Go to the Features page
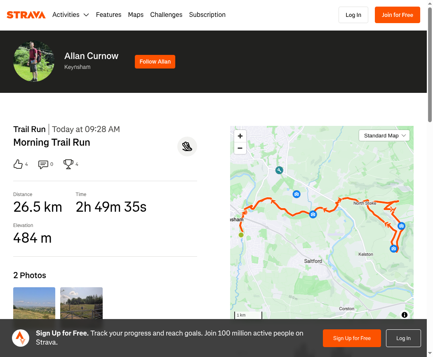The width and height of the screenshot is (433, 357). 108,14
